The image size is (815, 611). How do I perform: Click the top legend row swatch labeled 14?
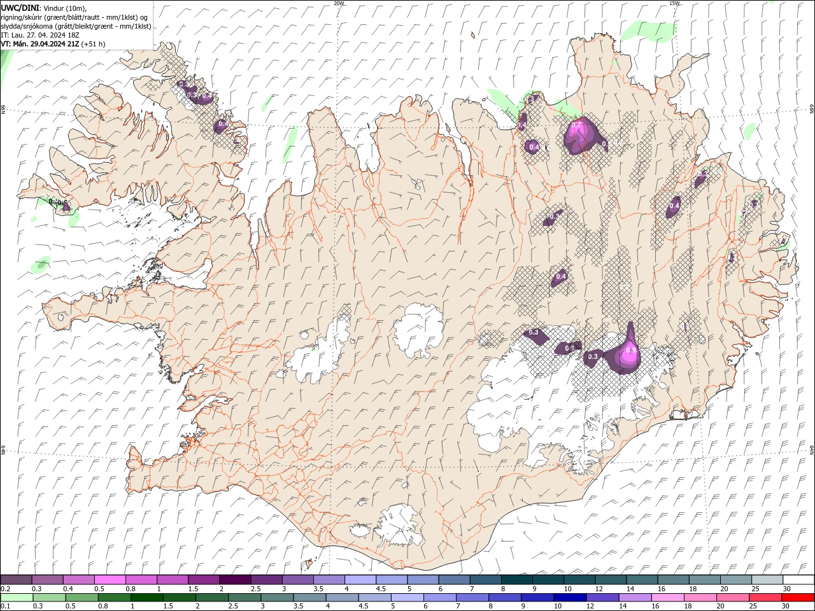click(x=642, y=580)
